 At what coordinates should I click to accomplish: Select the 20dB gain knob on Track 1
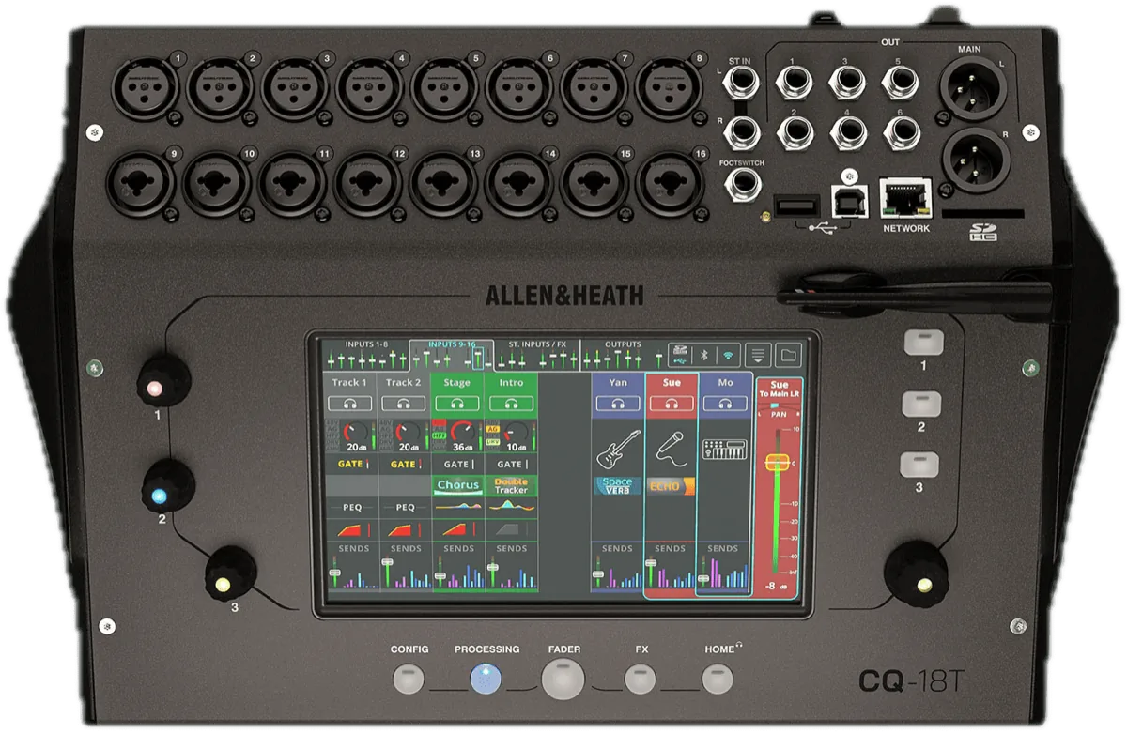point(355,435)
